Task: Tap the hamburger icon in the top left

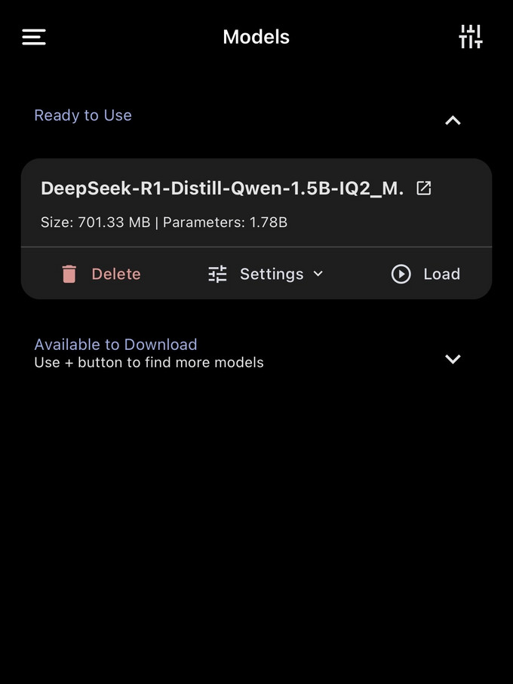Action: [34, 36]
